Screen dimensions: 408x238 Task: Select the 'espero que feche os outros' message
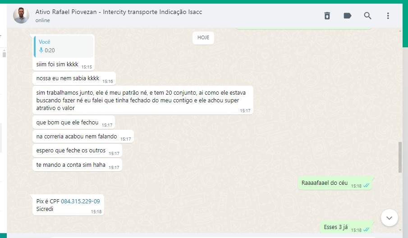coord(71,151)
